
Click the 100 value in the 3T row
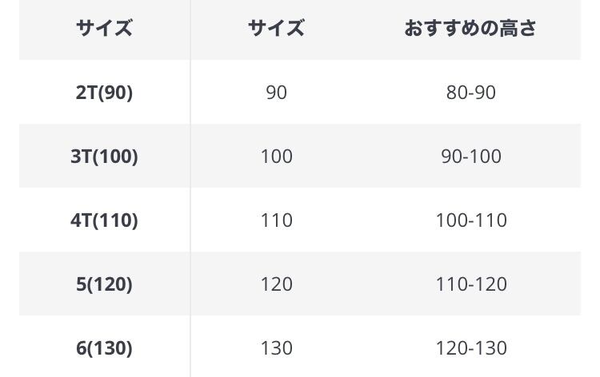276,157
